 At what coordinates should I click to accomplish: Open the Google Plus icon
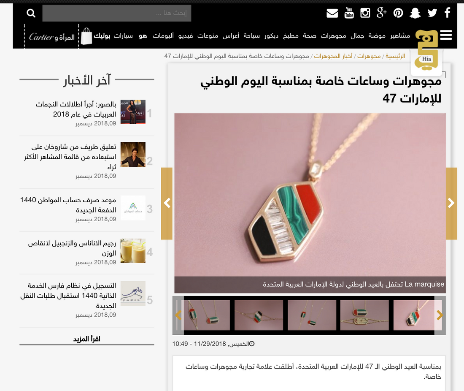coord(382,13)
